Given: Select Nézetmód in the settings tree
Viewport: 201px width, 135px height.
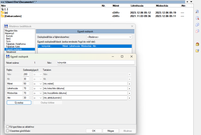Looking at the screenshot, I should pos(11,52).
